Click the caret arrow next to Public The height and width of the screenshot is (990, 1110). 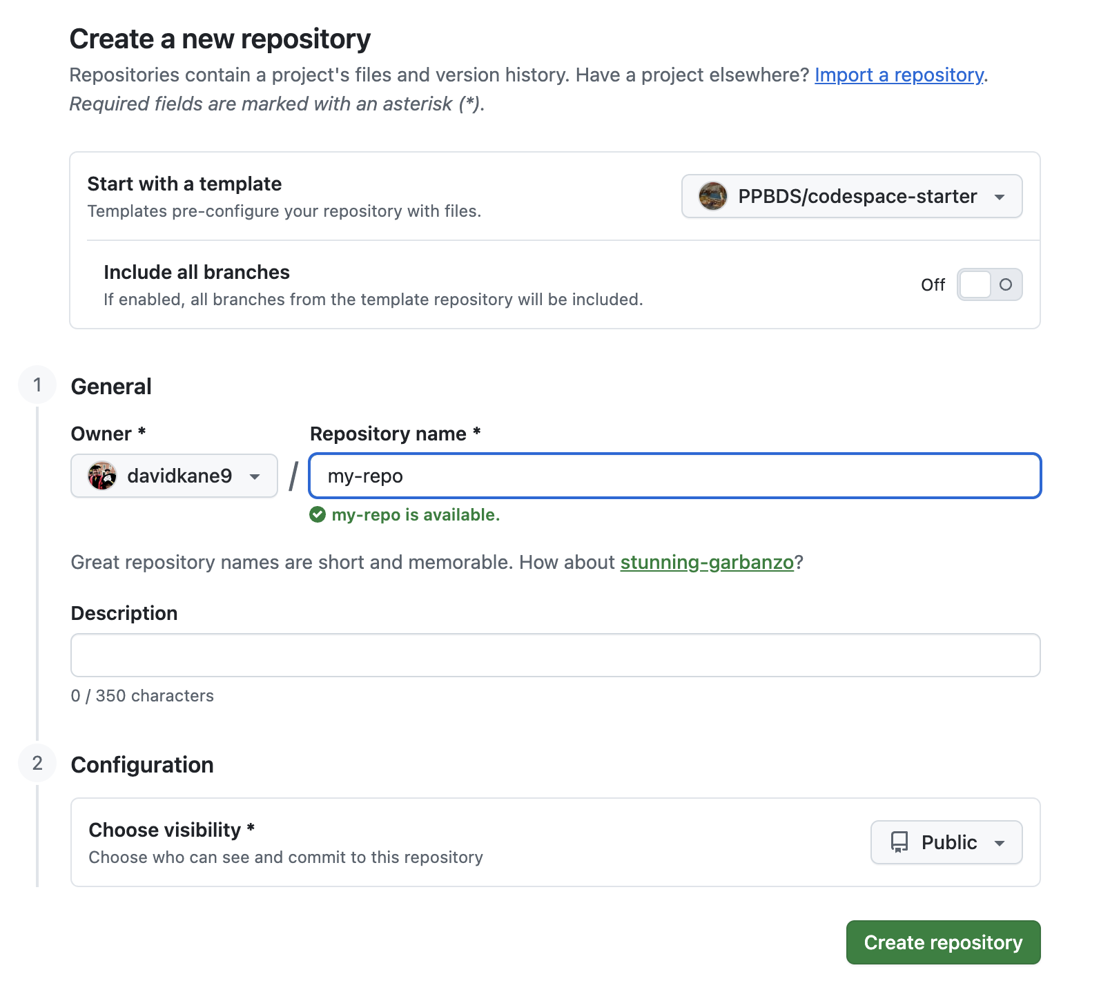[999, 843]
